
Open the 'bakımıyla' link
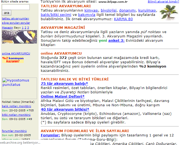pos(87,15)
